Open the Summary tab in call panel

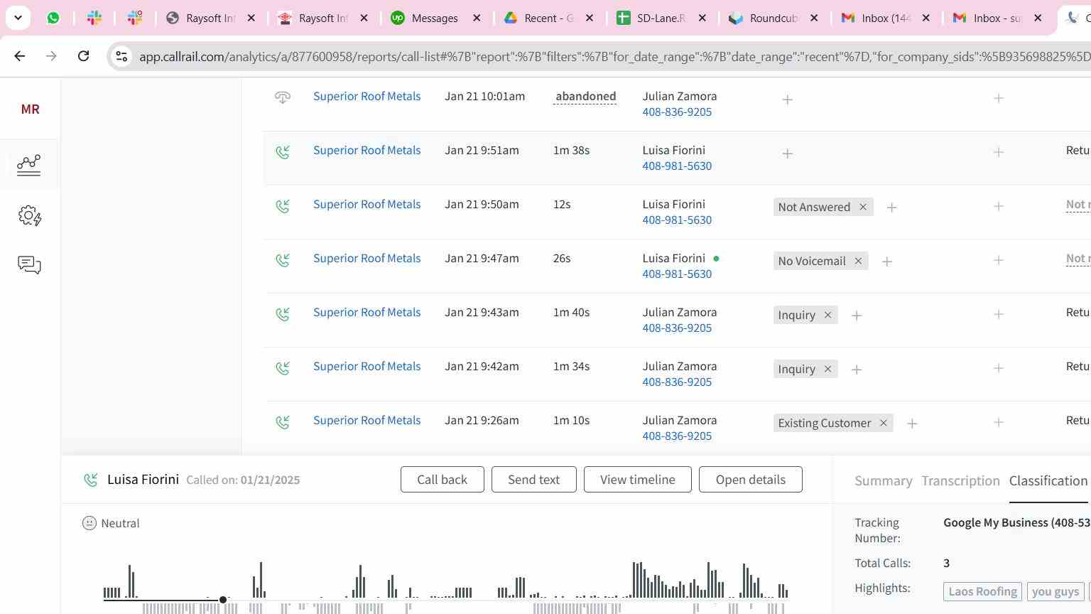883,481
